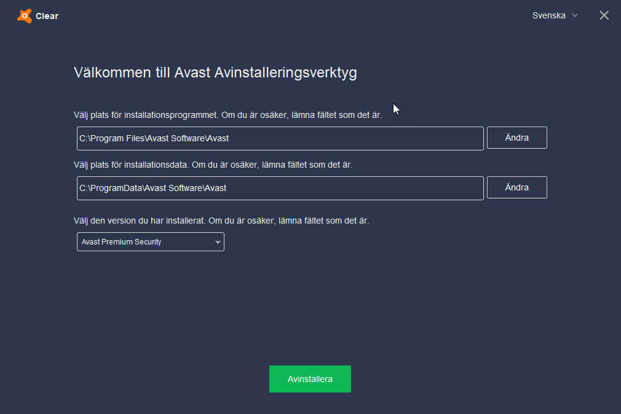Click the ProgramData install data path field
The image size is (621, 414).
pyautogui.click(x=280, y=188)
